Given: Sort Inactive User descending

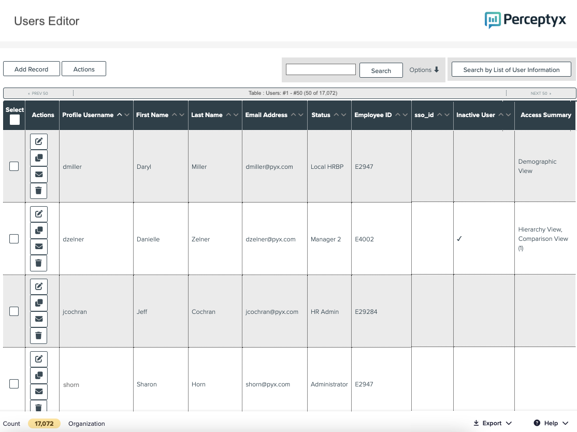Looking at the screenshot, I should pos(508,115).
